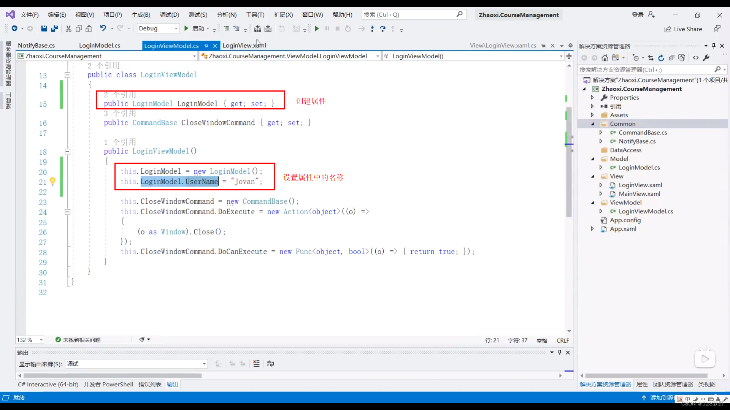Click the Undo arrow icon
730x410 pixels.
pyautogui.click(x=103, y=28)
